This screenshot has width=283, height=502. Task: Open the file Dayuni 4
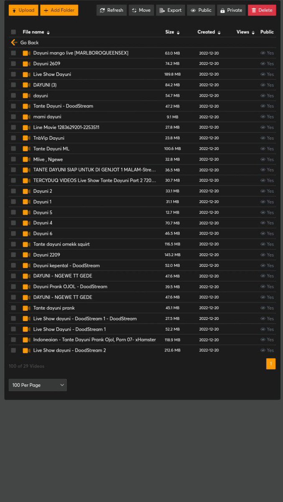(43, 223)
